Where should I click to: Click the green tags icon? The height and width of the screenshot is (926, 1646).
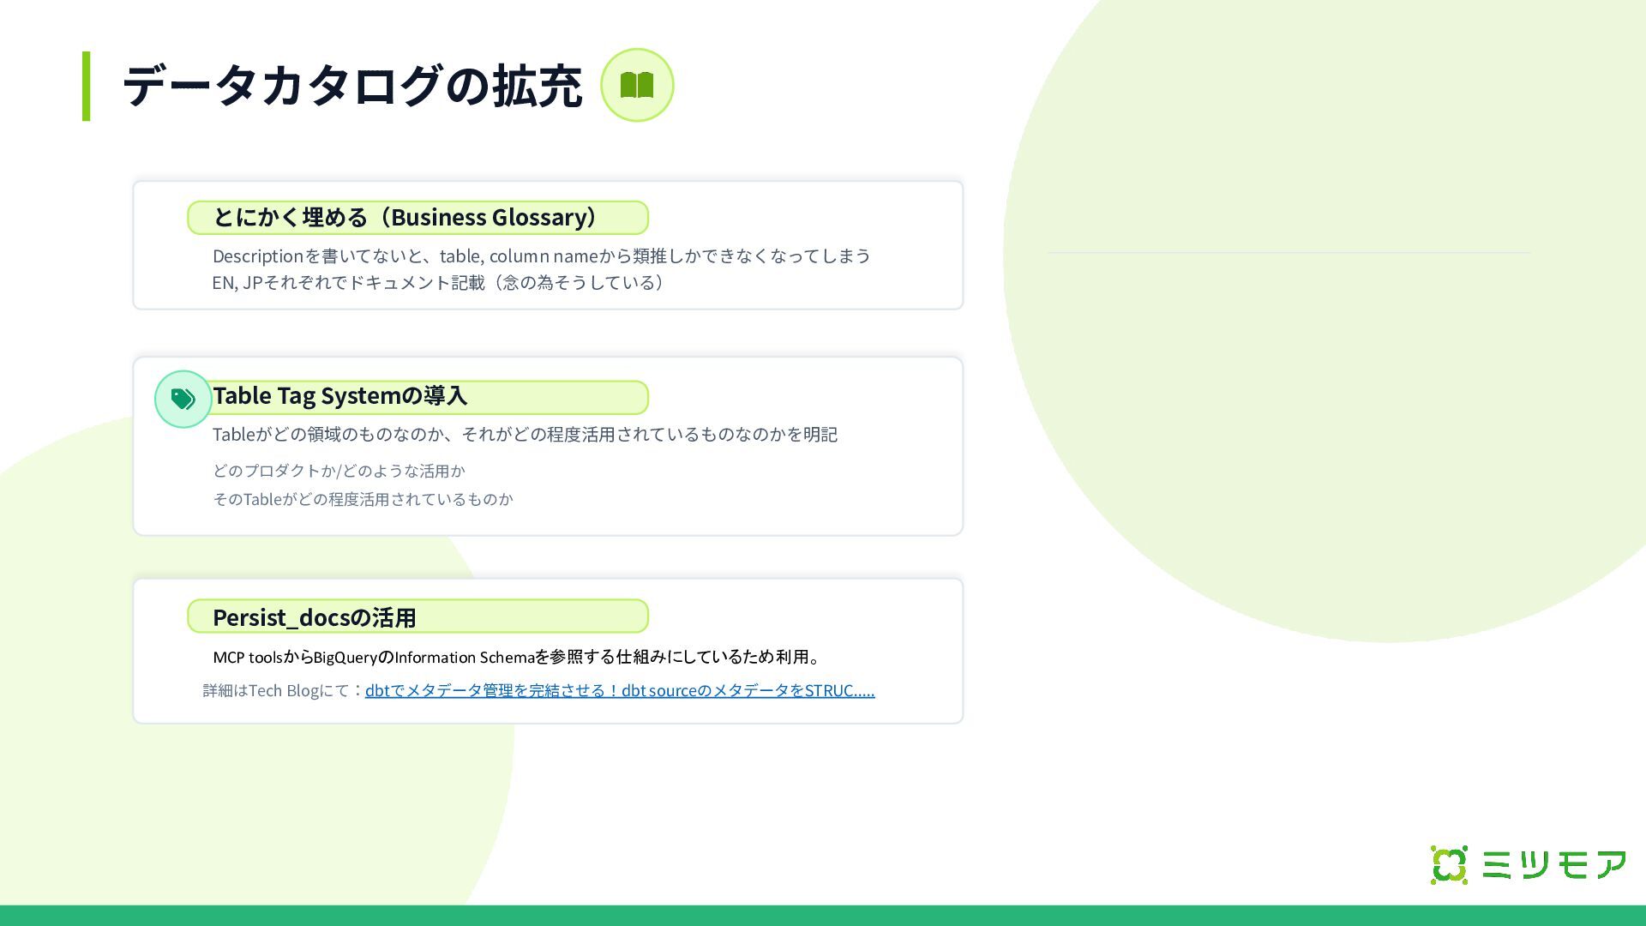coord(183,399)
